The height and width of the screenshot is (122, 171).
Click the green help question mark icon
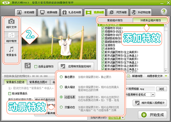(164, 11)
